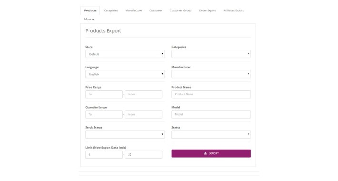Select the Customer tab
This screenshot has width=338, height=181.
coord(156,10)
